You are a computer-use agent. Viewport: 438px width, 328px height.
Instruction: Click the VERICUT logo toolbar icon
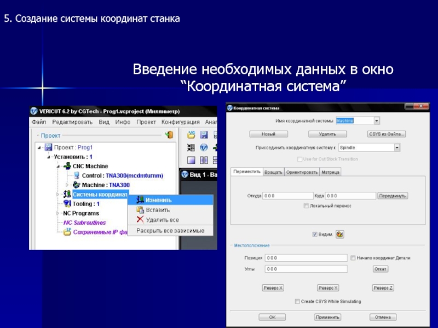click(204, 148)
